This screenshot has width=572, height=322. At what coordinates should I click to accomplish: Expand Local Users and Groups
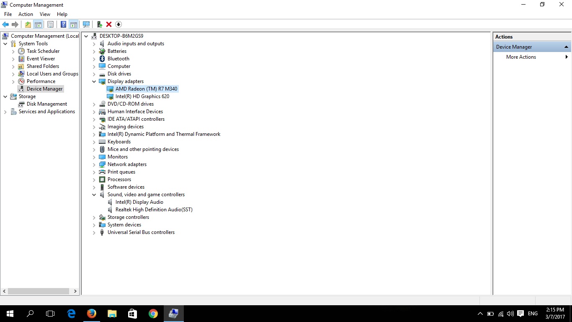[x=13, y=74]
